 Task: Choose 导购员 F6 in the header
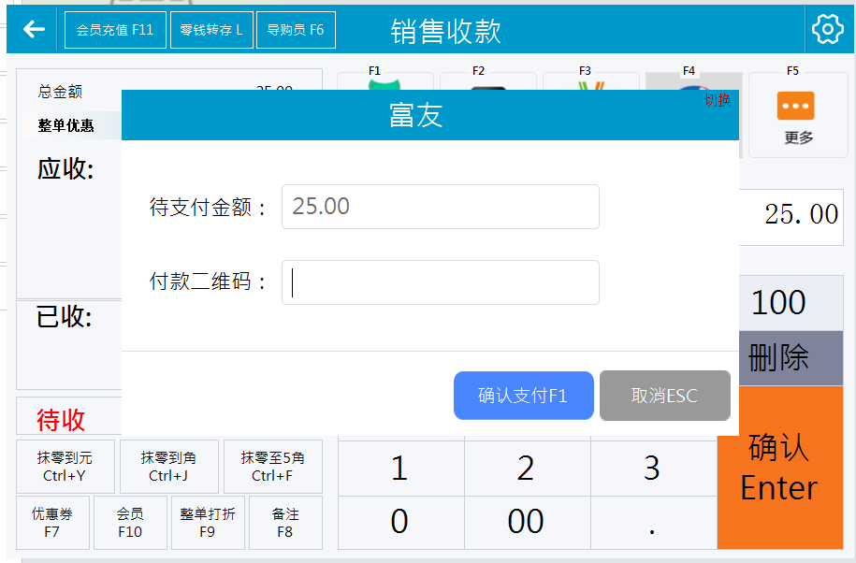[296, 30]
